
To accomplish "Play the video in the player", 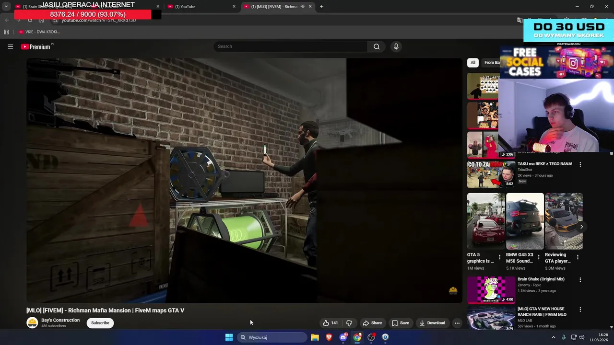I will pyautogui.click(x=244, y=181).
